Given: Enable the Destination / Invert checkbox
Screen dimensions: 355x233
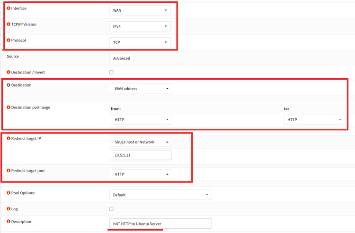Looking at the screenshot, I should click(111, 73).
